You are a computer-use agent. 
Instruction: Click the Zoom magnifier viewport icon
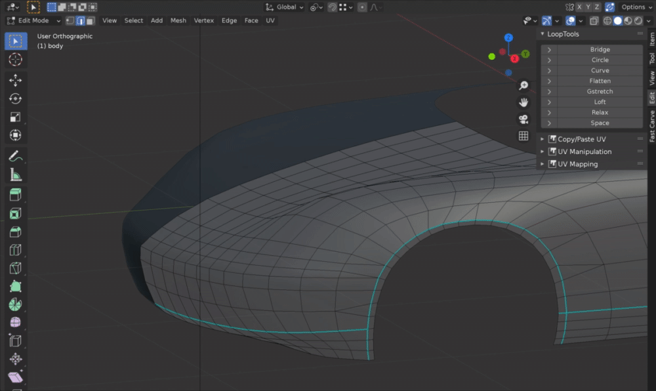point(523,85)
